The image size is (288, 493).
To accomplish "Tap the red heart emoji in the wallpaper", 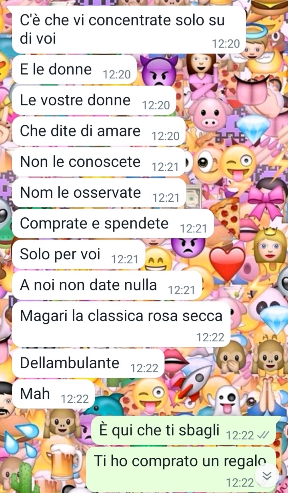I will click(227, 264).
